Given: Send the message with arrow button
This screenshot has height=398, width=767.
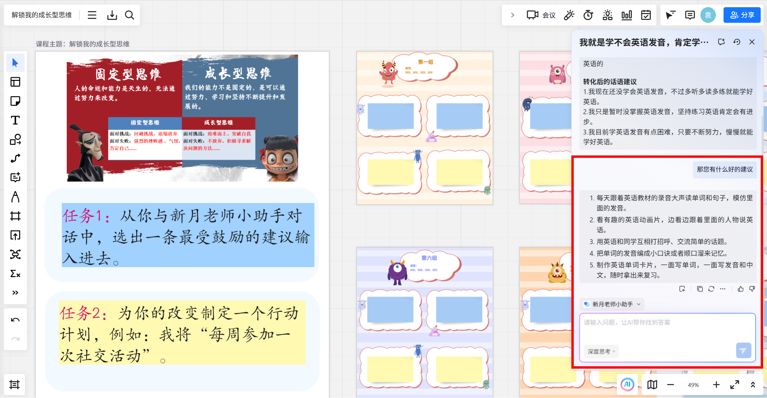Looking at the screenshot, I should pos(743,350).
